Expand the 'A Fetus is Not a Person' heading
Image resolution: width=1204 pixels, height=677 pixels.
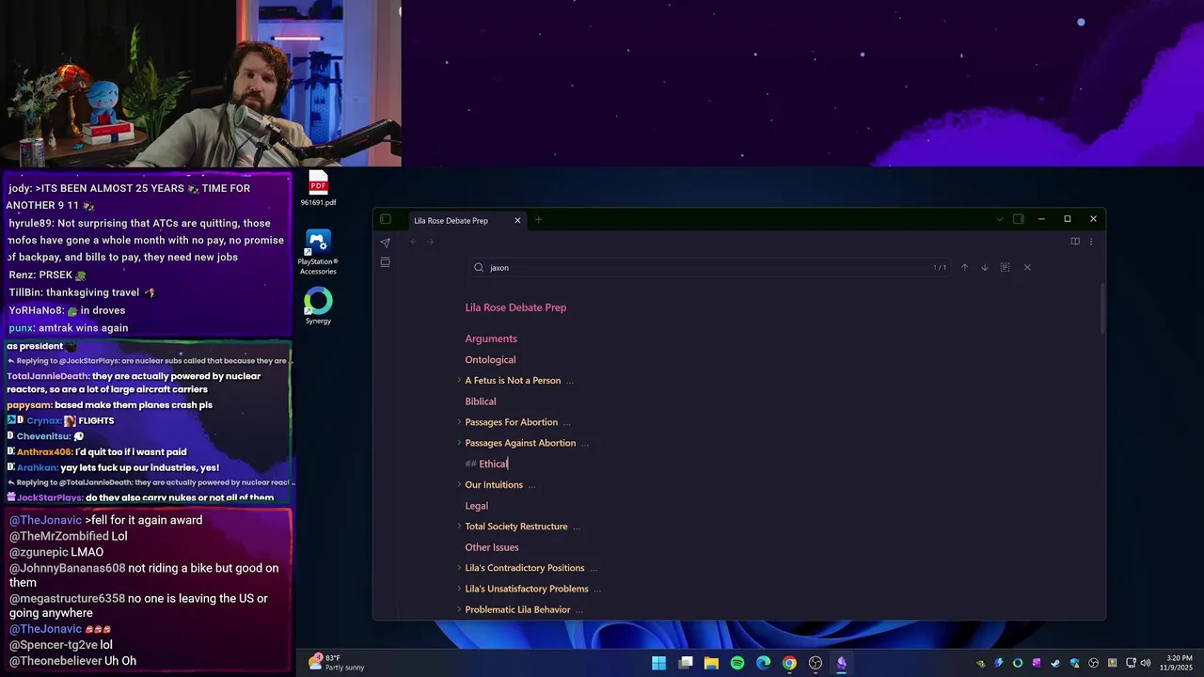pos(459,380)
